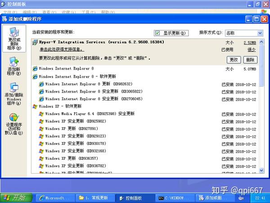
Task: Click the taskbar clock showing 22:41
Action: [260, 198]
